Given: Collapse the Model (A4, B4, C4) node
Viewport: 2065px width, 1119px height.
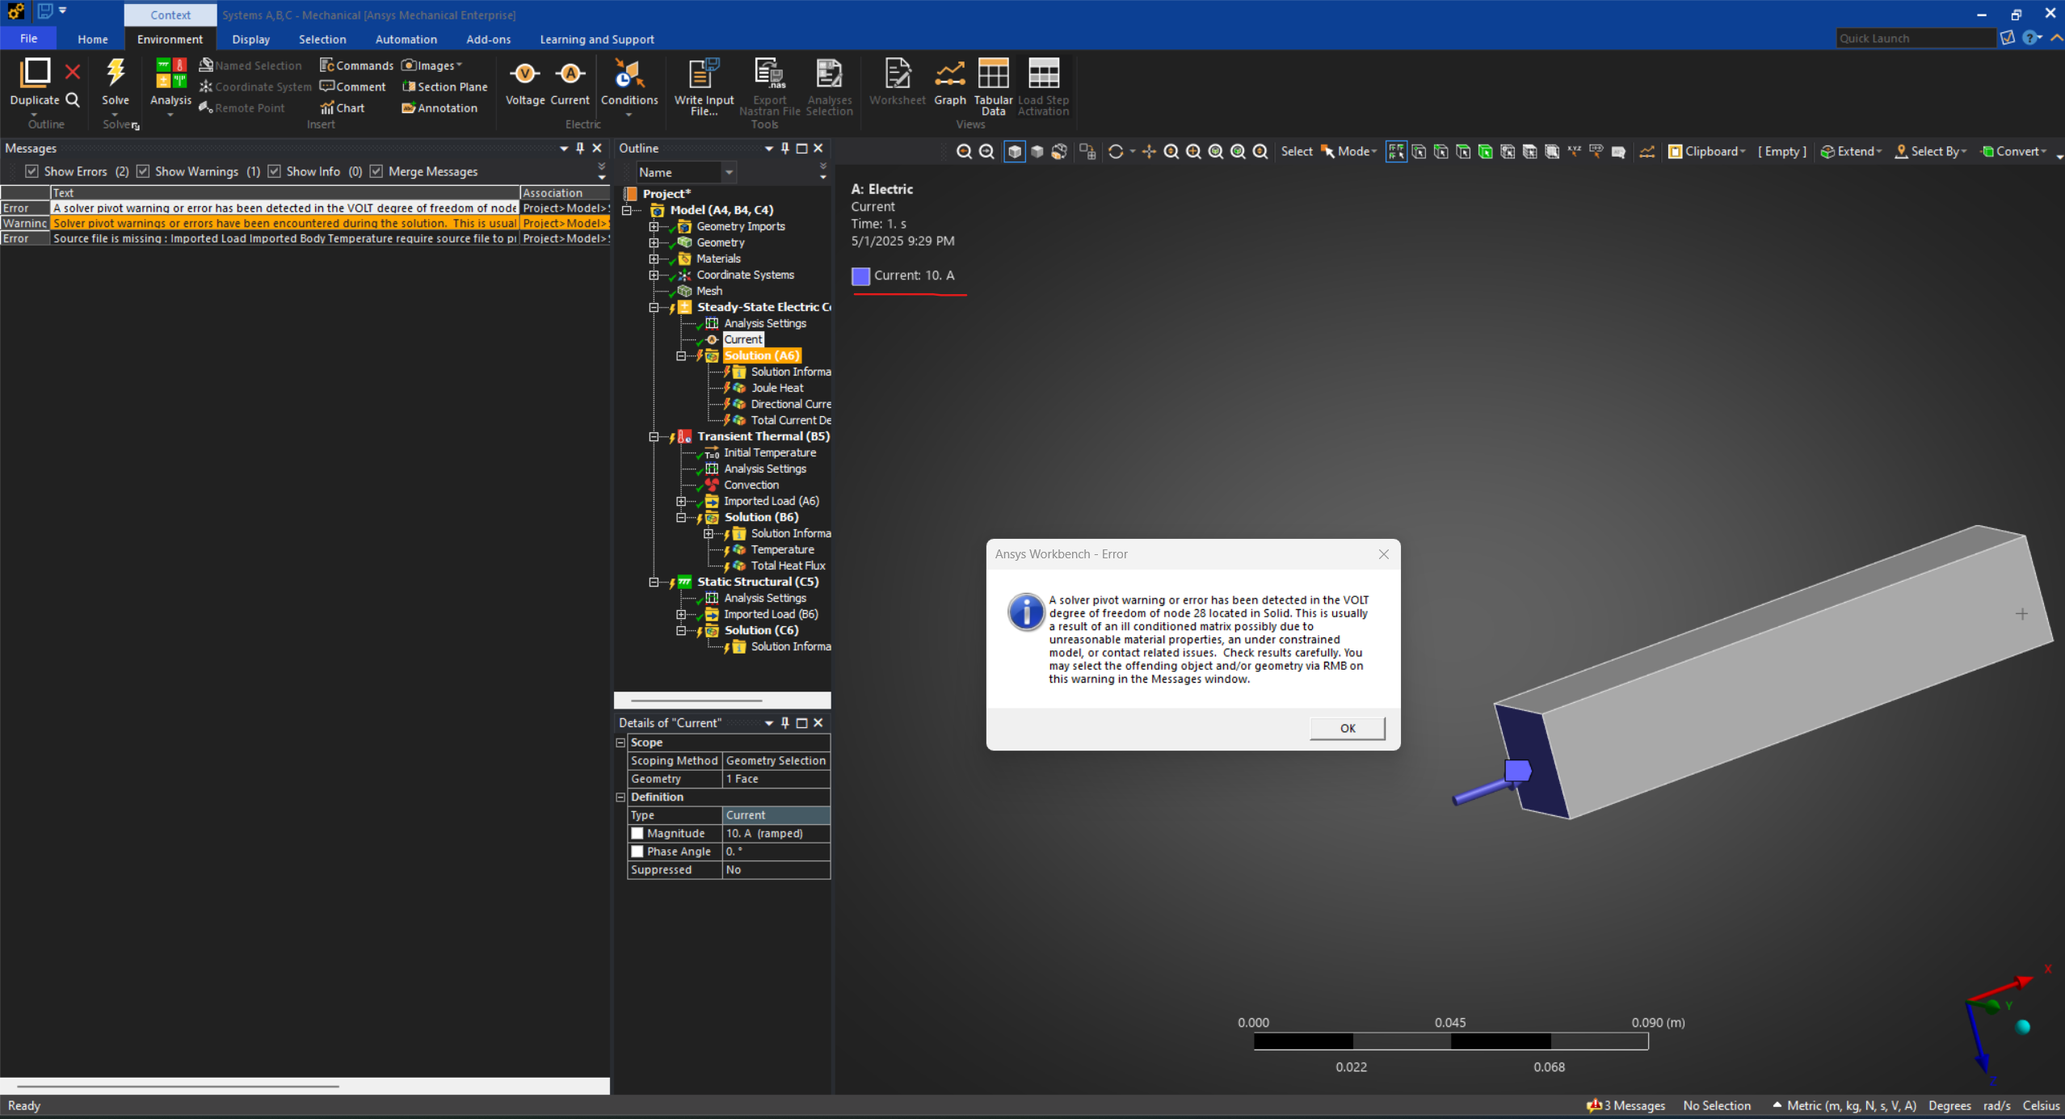Looking at the screenshot, I should (x=626, y=210).
